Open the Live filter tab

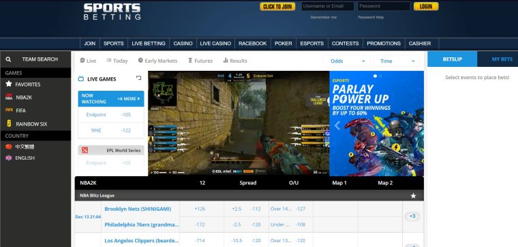tap(88, 61)
